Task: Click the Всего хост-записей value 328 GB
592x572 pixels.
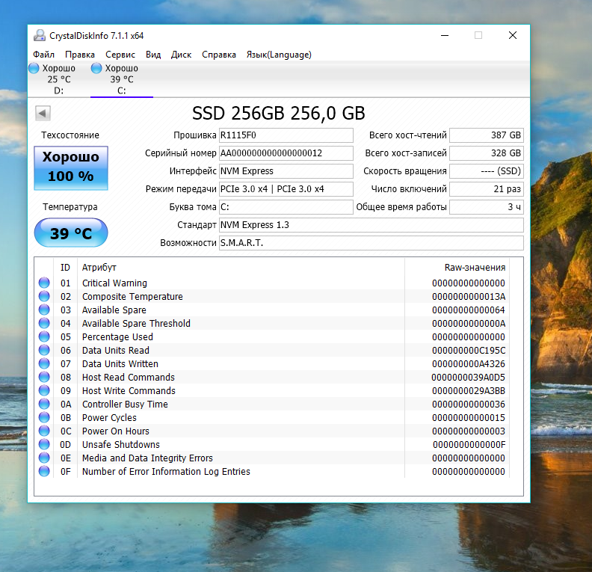Action: point(487,153)
